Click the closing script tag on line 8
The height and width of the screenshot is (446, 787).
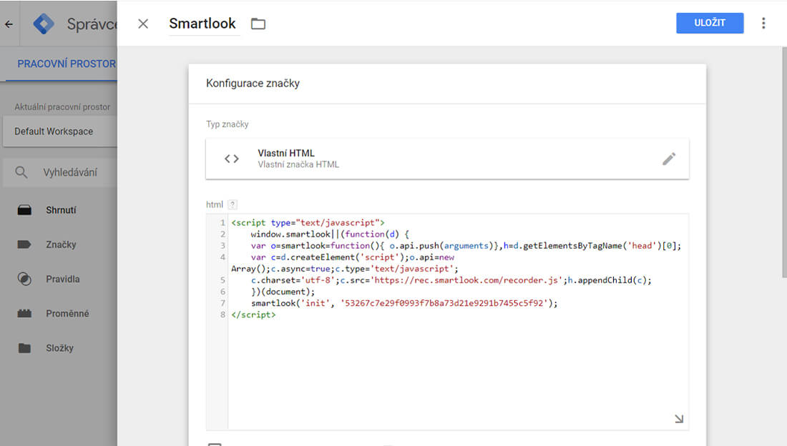[253, 314]
